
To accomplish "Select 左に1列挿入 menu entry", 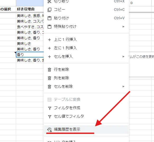I will [x=86, y=48].
